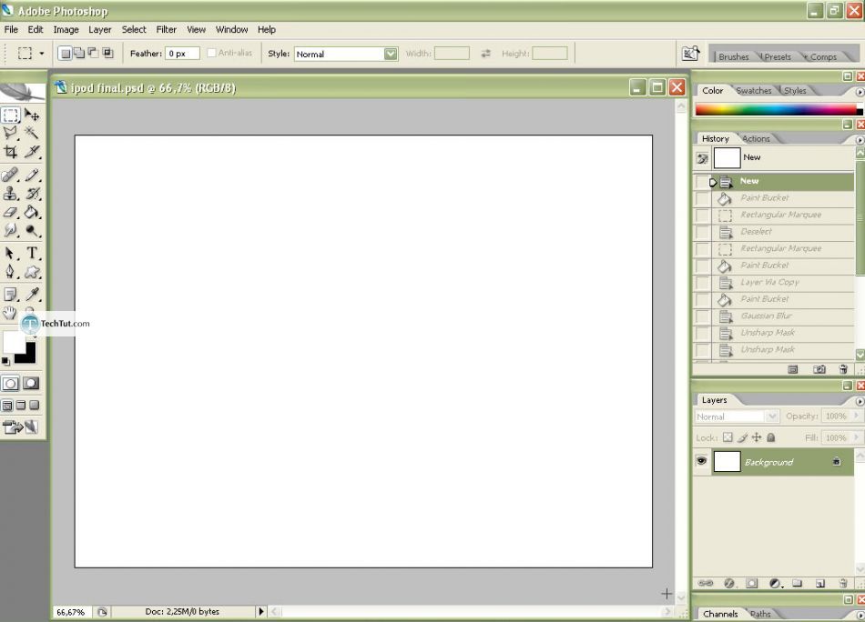This screenshot has width=865, height=622.
Task: Set history brush source for Gaussian Blur state
Action: coord(702,316)
